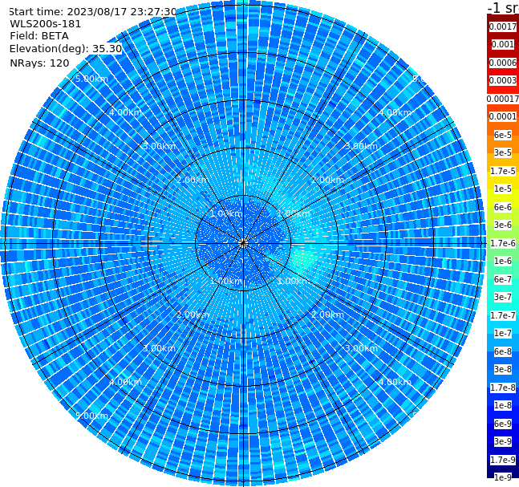Select the southwest 4.00km range label
The image size is (519, 487).
click(x=125, y=382)
